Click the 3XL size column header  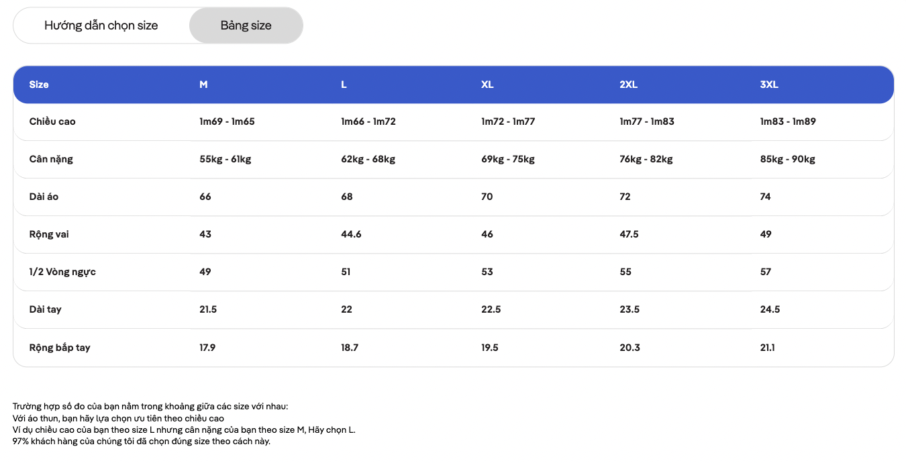coord(769,85)
